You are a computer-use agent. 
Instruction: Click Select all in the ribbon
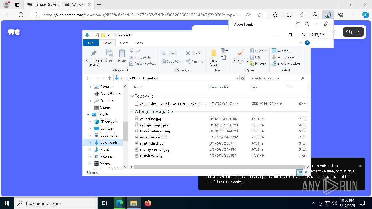coord(281,51)
